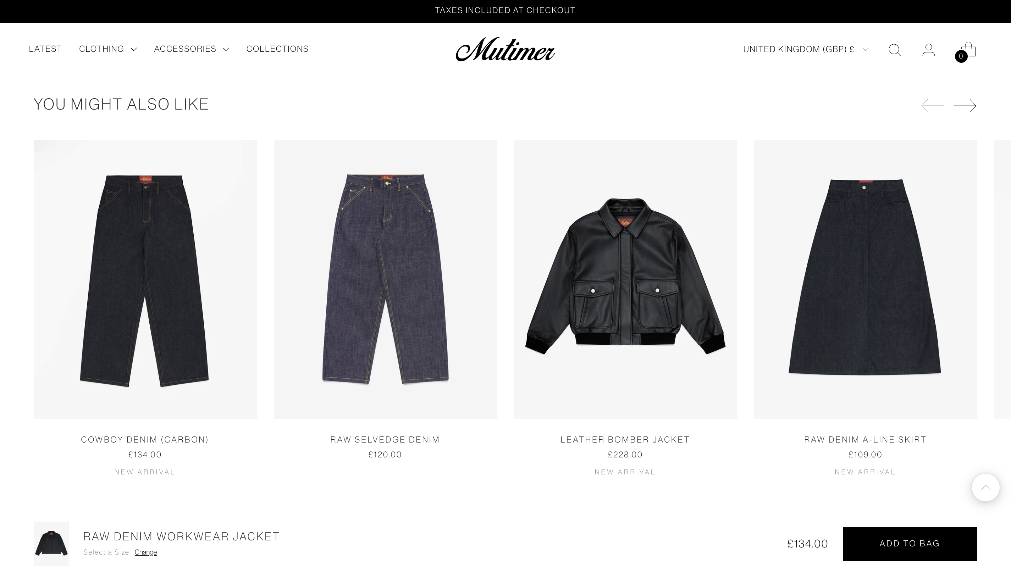The width and height of the screenshot is (1011, 573).
Task: Click the Mutimer logo
Action: 505,49
